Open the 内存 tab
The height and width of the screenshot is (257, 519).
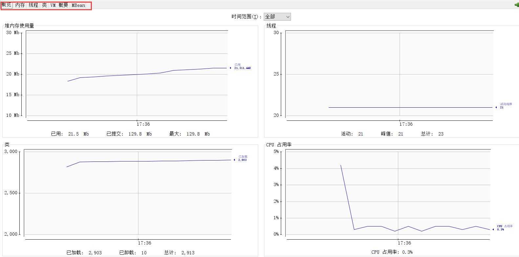coord(20,5)
